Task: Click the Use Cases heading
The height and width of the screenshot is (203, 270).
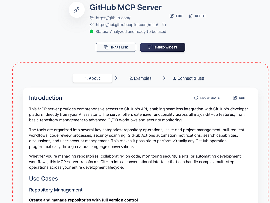Action: 44,179
